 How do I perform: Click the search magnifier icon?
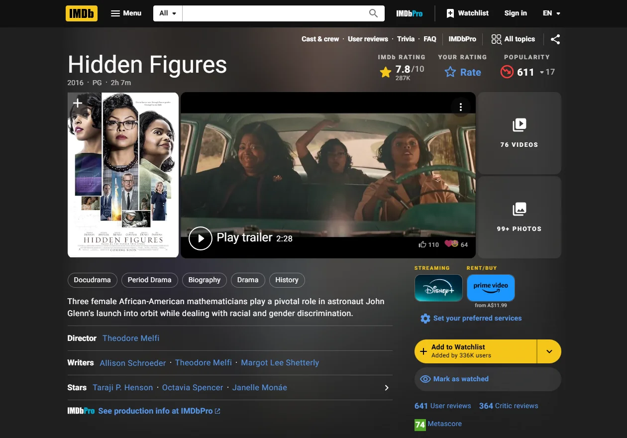[x=373, y=13]
